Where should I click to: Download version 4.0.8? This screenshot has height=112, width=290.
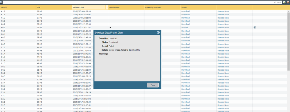[185, 21]
